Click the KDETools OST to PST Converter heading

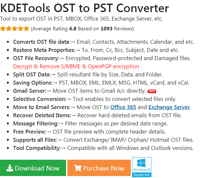(x=84, y=8)
